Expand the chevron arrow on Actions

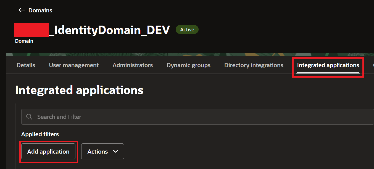click(116, 151)
